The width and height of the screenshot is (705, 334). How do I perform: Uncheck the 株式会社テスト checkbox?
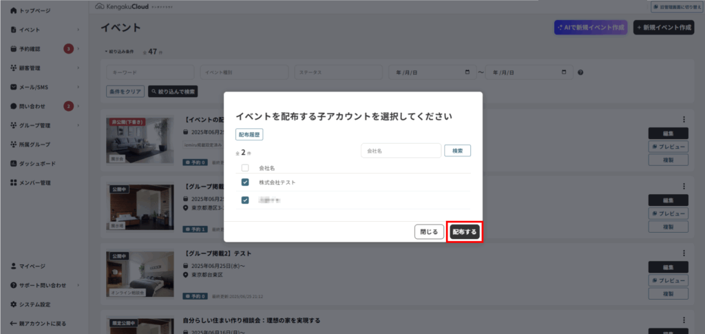click(x=245, y=182)
